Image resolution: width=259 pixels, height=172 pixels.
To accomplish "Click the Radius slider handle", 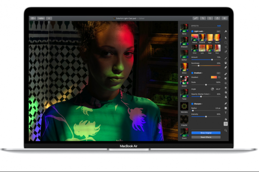I will (193, 111).
